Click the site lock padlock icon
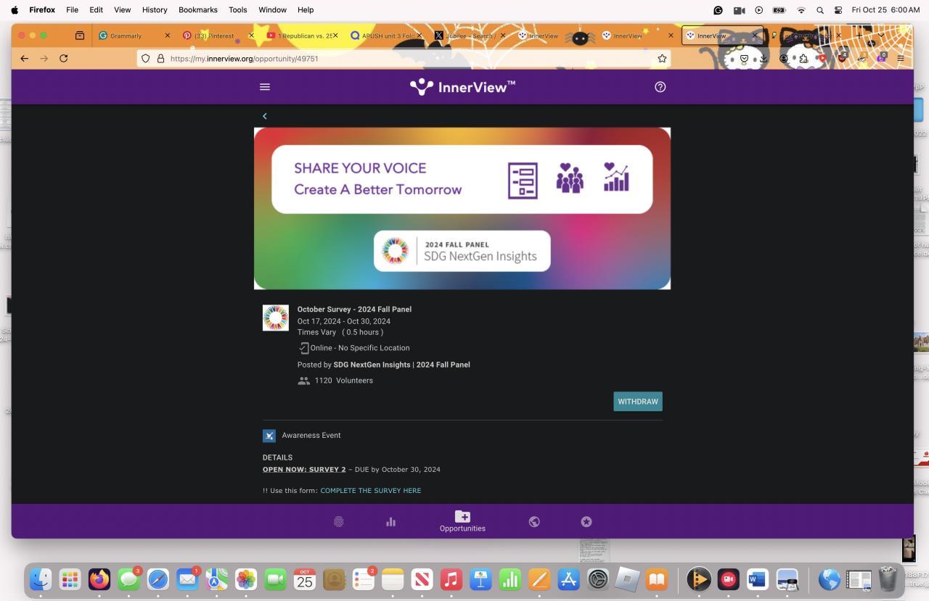 [160, 59]
